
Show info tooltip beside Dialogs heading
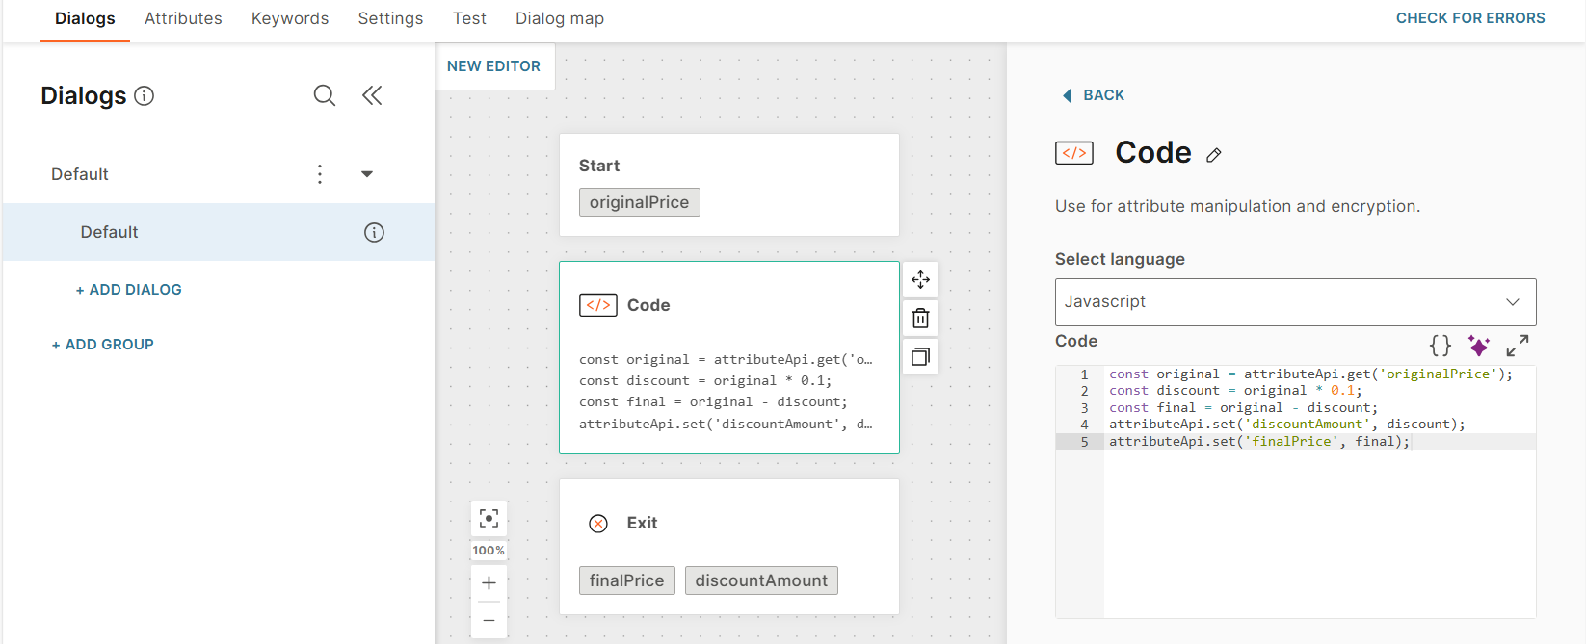click(x=144, y=95)
